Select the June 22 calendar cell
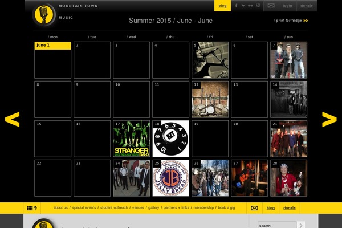 53,178
